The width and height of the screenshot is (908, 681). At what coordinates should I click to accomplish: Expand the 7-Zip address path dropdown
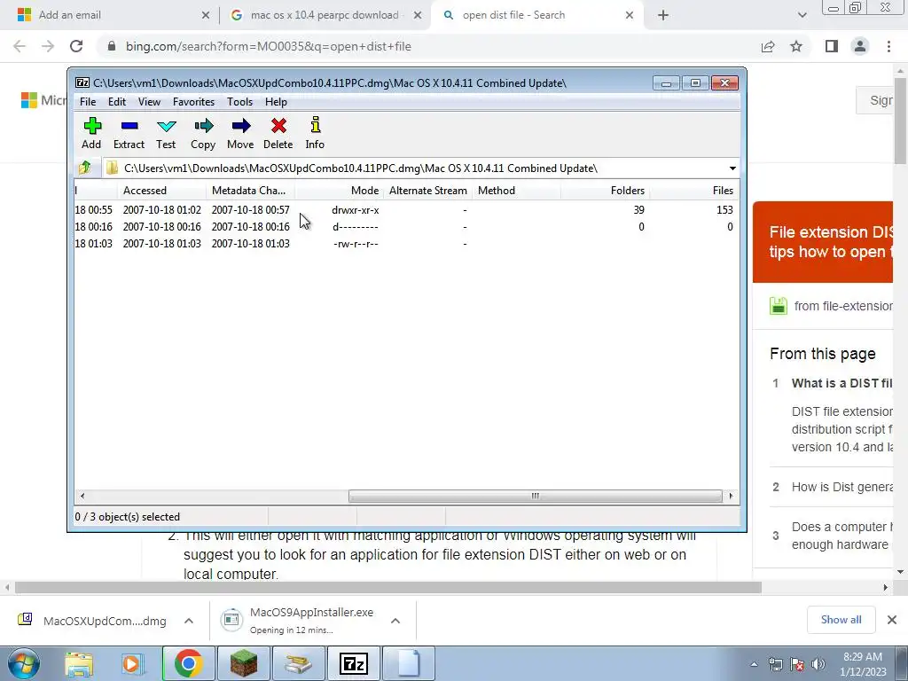click(732, 168)
